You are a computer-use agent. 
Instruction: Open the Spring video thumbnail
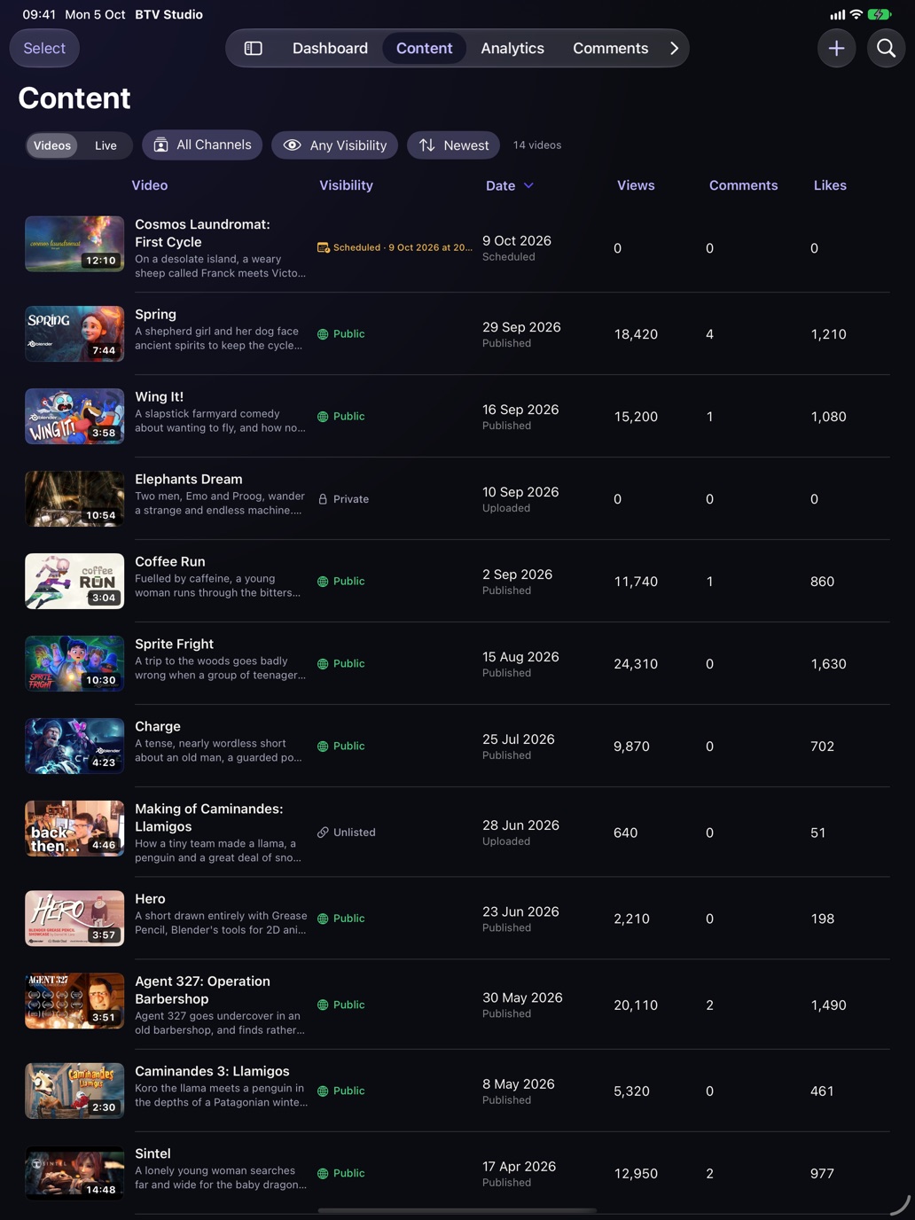74,334
